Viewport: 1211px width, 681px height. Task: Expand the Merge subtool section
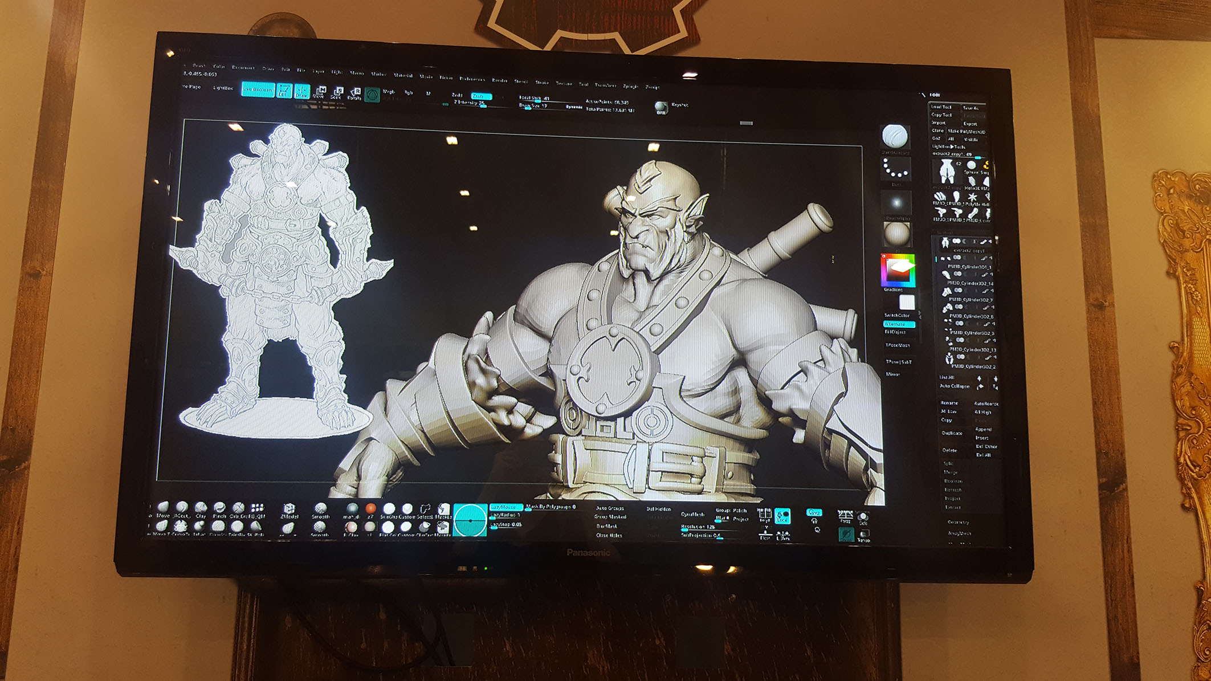point(951,472)
